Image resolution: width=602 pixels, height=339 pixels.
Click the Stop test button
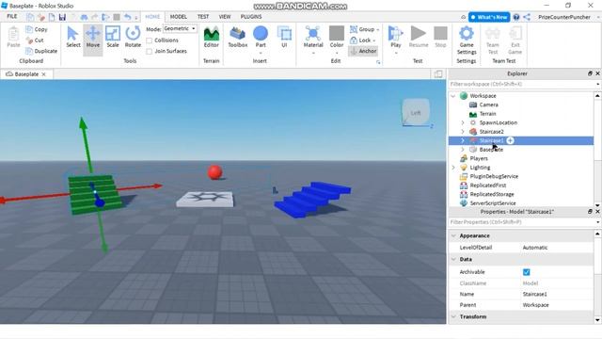pos(440,38)
